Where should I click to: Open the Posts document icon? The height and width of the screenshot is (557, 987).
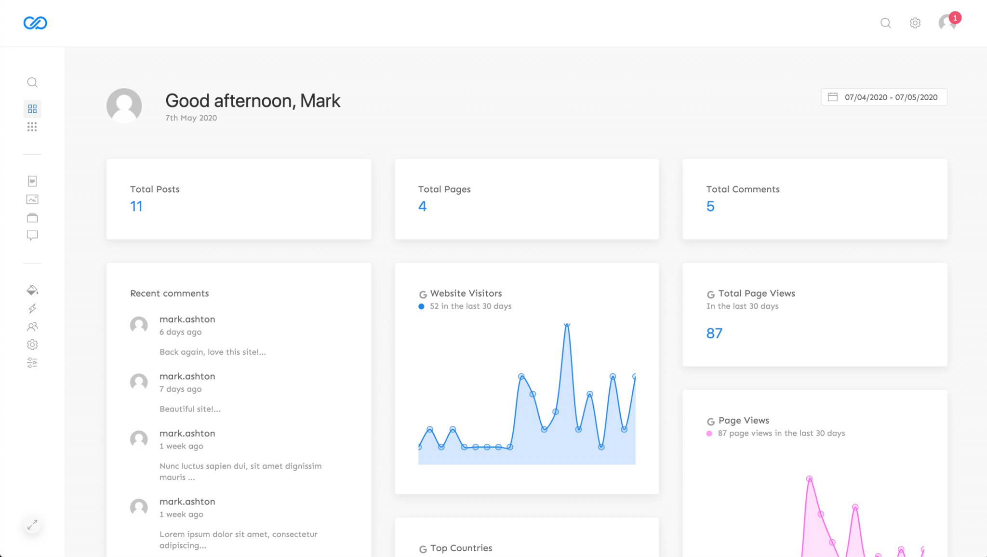click(32, 181)
